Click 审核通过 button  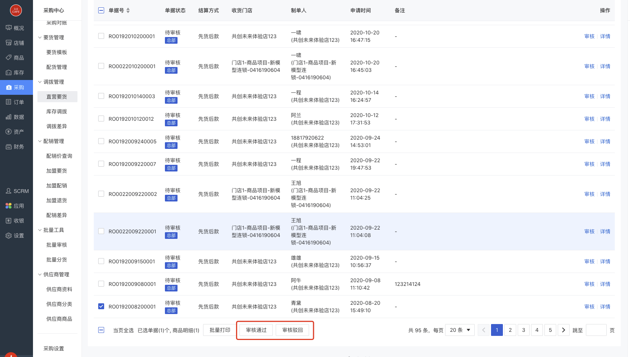tap(256, 330)
